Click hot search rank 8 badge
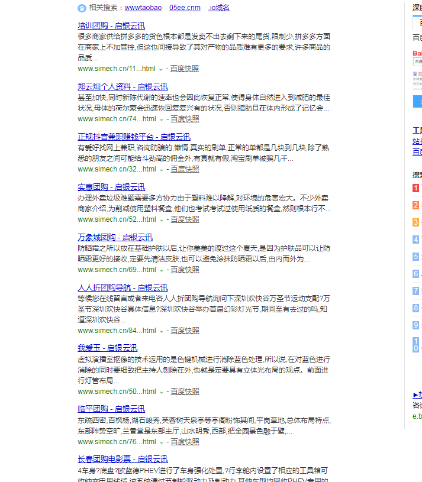 tap(416, 308)
